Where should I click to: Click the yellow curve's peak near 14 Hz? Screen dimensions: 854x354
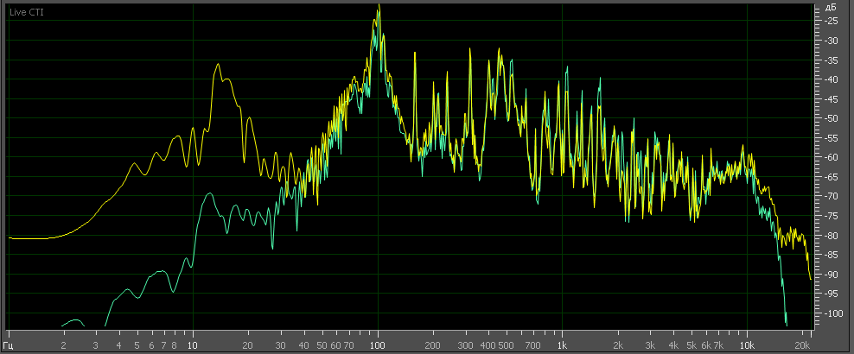[x=218, y=64]
